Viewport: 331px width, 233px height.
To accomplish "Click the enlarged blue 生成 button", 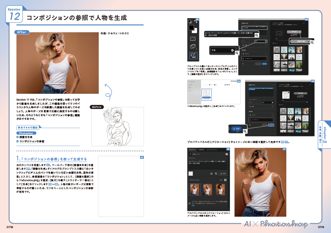I will point(236,129).
